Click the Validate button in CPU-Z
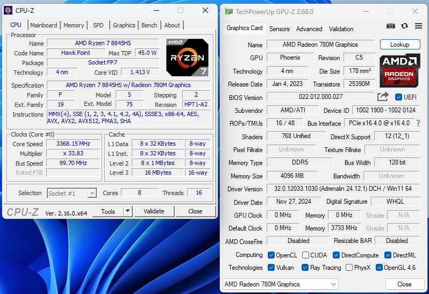This screenshot has height=294, width=429. point(154,211)
